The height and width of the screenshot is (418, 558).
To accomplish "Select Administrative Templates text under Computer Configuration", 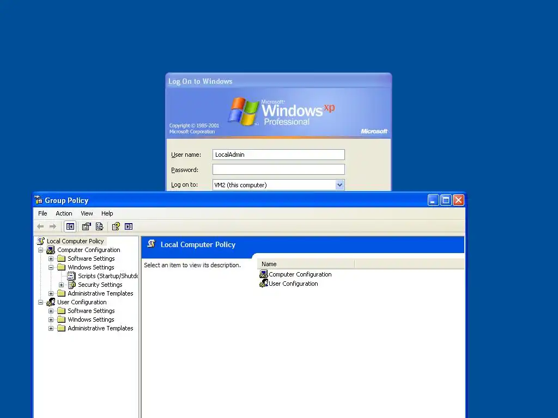I will pos(100,293).
